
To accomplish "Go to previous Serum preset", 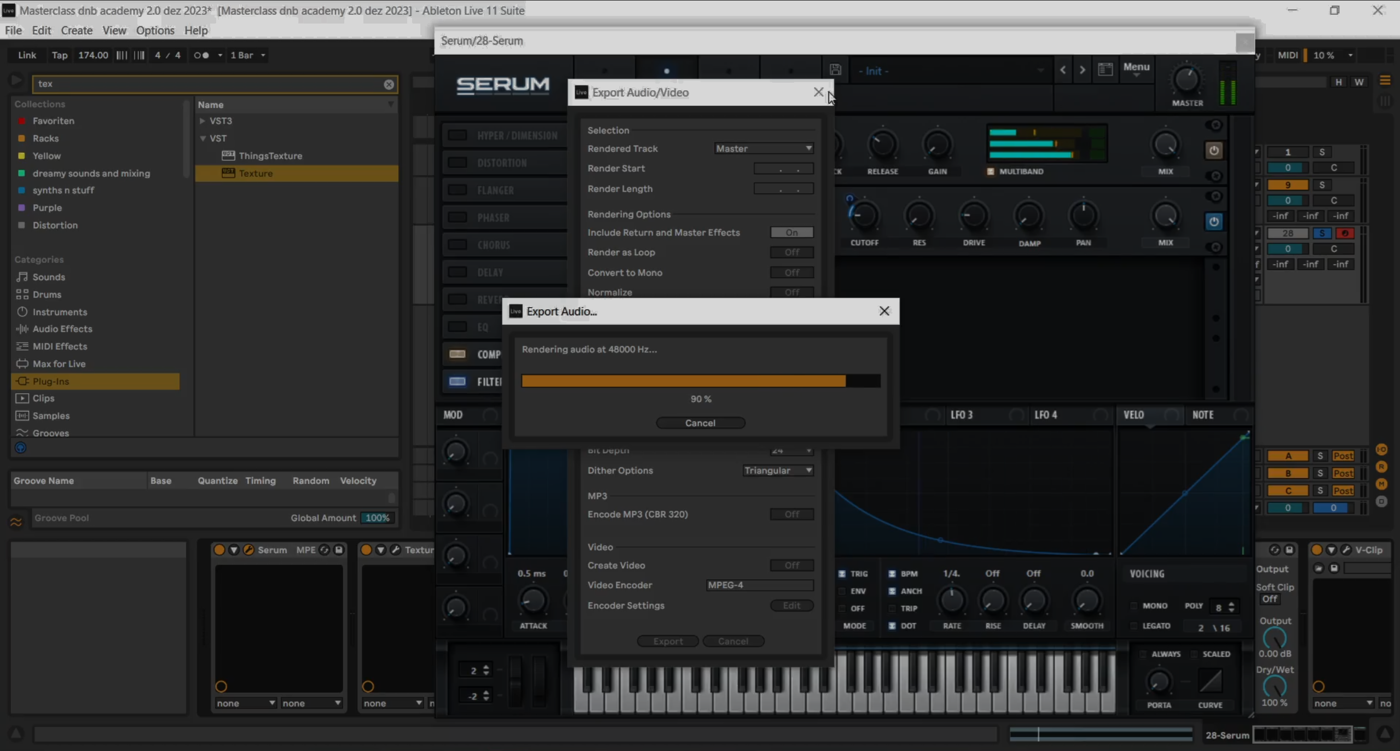I will pos(1063,70).
